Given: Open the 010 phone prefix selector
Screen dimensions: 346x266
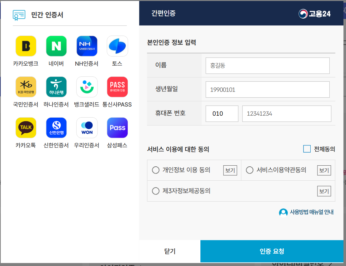Looking at the screenshot, I should tap(222, 114).
